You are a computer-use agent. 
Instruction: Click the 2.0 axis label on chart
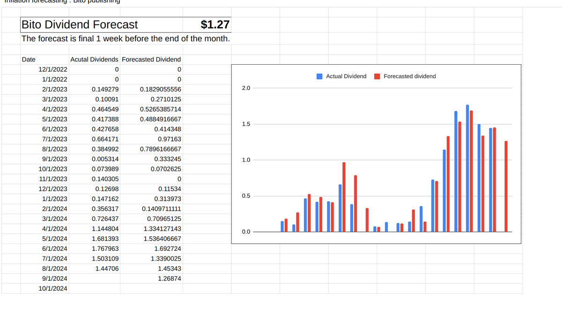[x=246, y=88]
